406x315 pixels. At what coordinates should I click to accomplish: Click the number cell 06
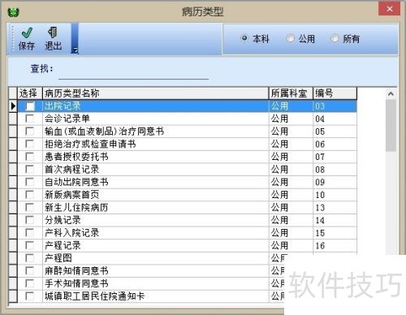pos(335,144)
